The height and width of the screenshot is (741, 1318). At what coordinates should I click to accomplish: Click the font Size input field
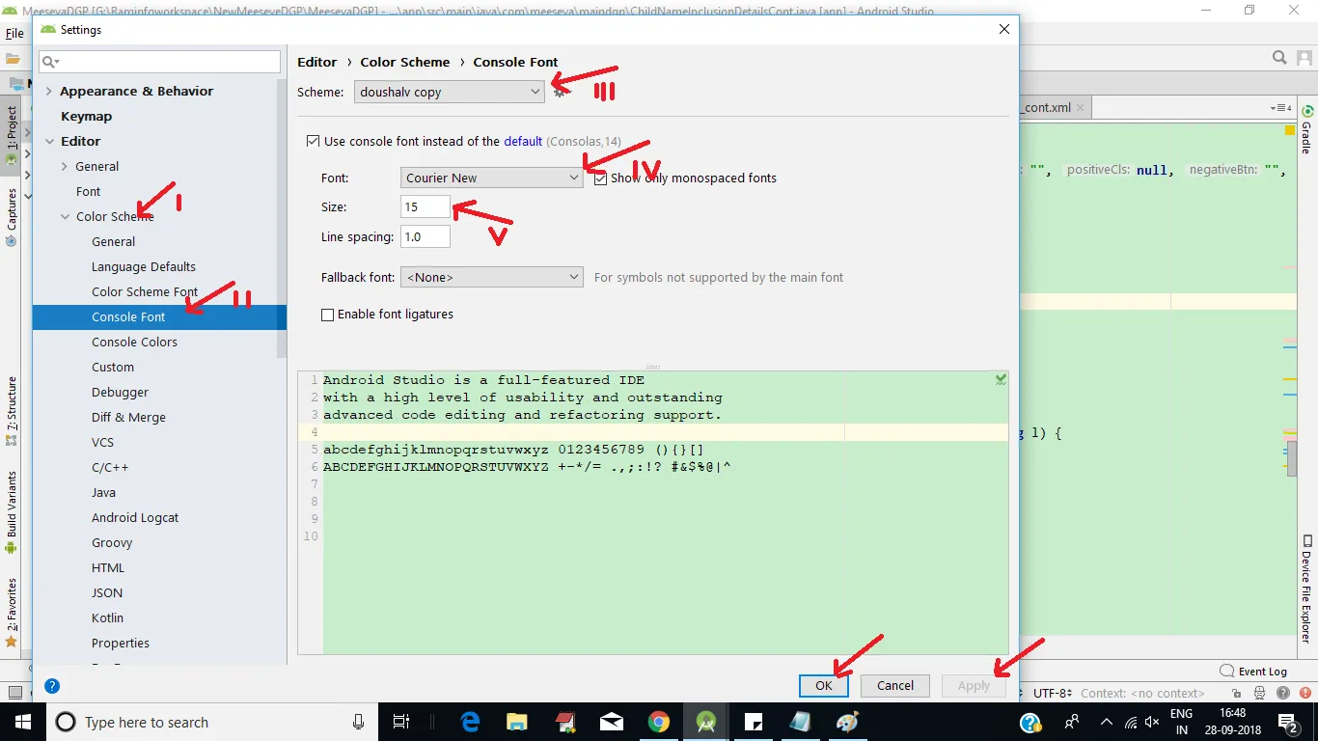pos(426,206)
